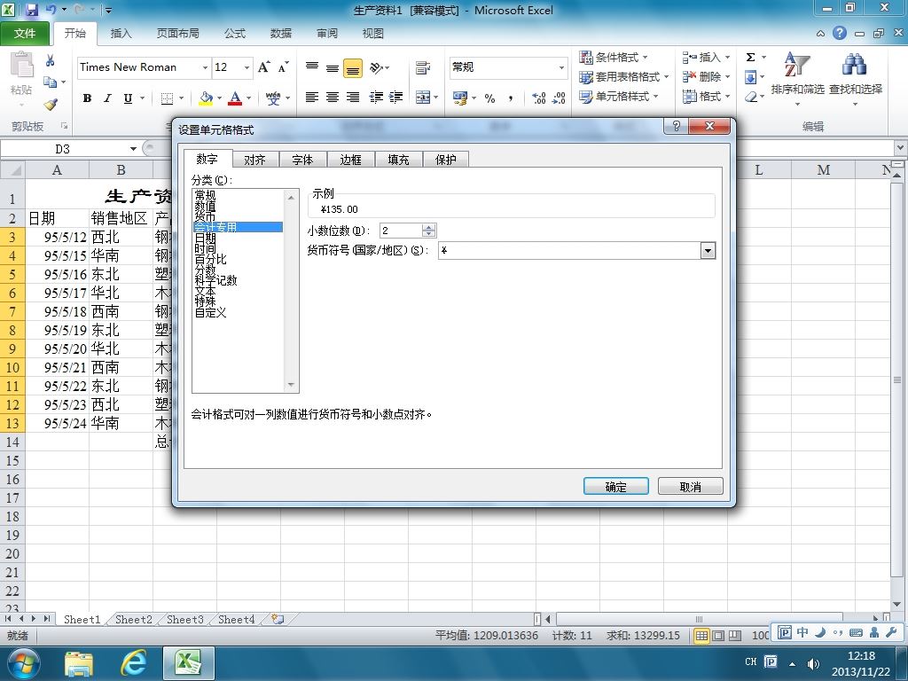Viewport: 908px width, 681px height.
Task: Open the 文件 tab
Action: pos(24,34)
